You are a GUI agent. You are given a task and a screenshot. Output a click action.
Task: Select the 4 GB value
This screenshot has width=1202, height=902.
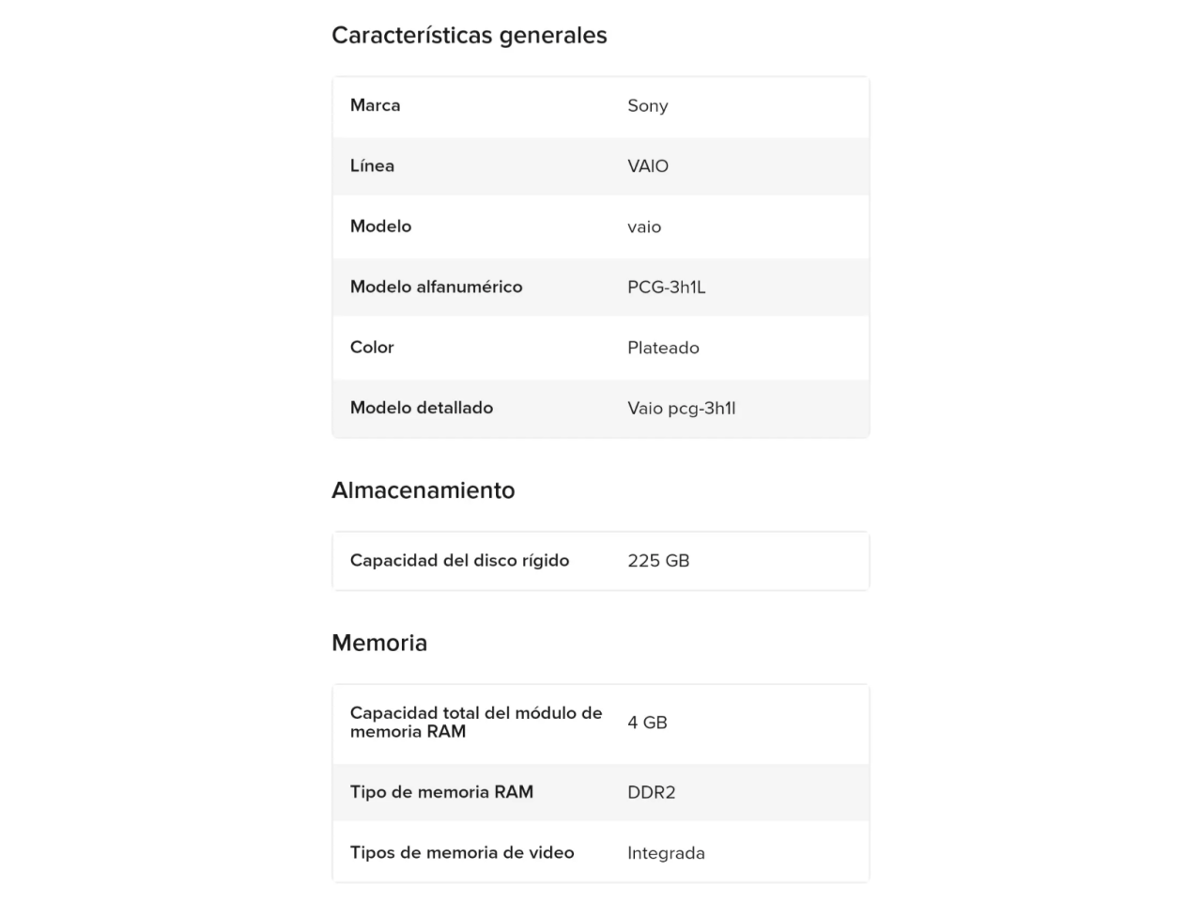pos(647,723)
